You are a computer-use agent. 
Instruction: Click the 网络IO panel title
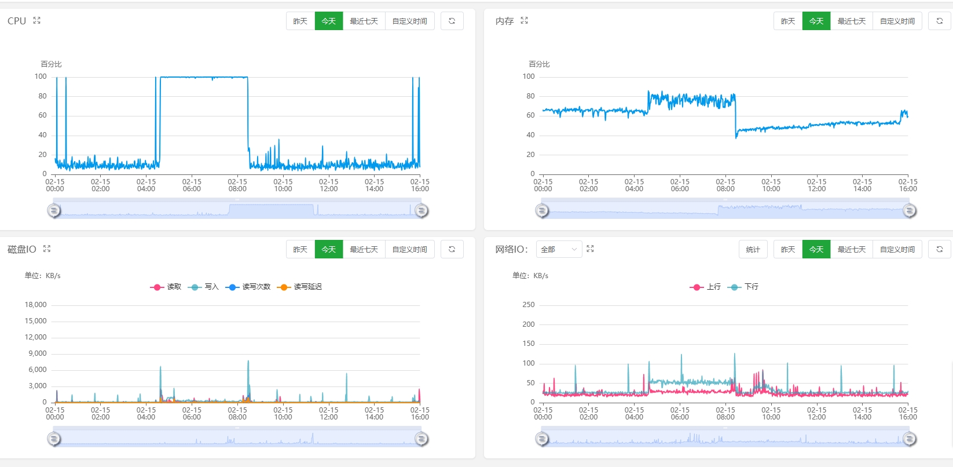511,249
